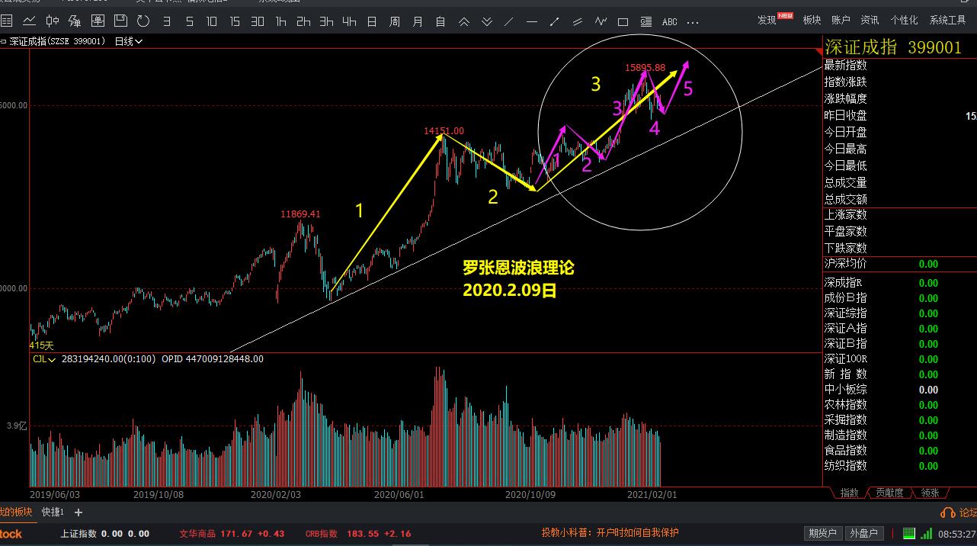Select the ABC text annotation tool

coord(670,21)
